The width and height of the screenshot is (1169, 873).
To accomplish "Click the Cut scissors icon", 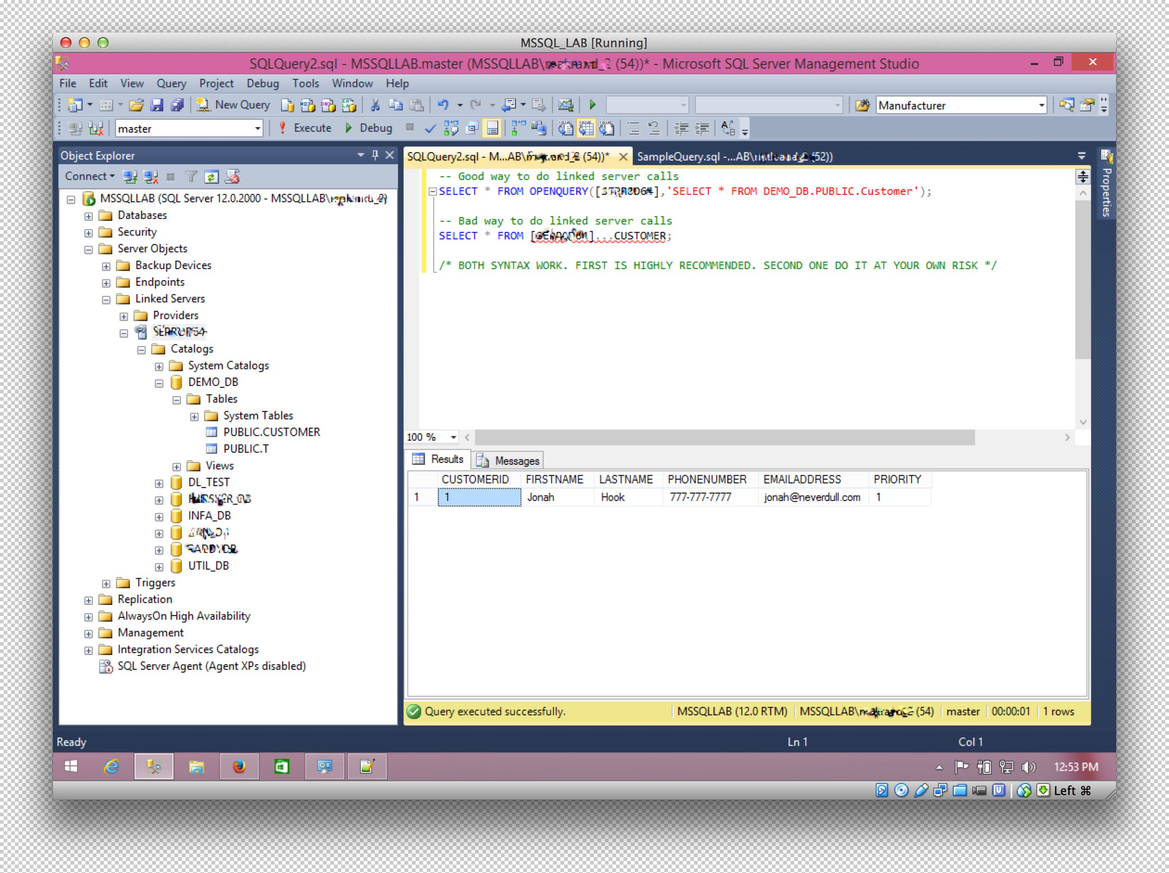I will click(x=375, y=105).
